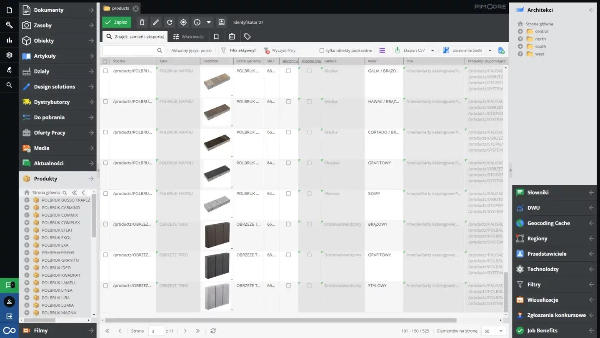Select row checkbox for OBRZEŻE TREO STALOWY
The width and height of the screenshot is (600, 338).
(x=105, y=285)
